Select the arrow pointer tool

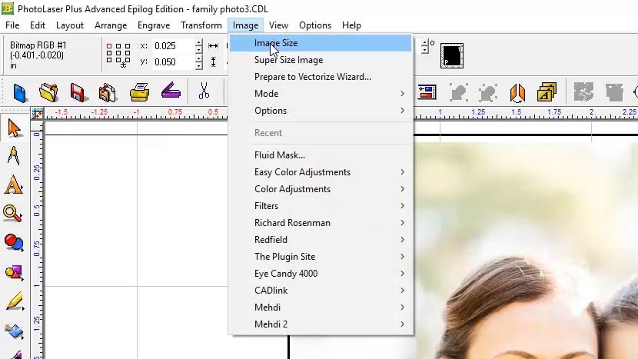pos(13,128)
